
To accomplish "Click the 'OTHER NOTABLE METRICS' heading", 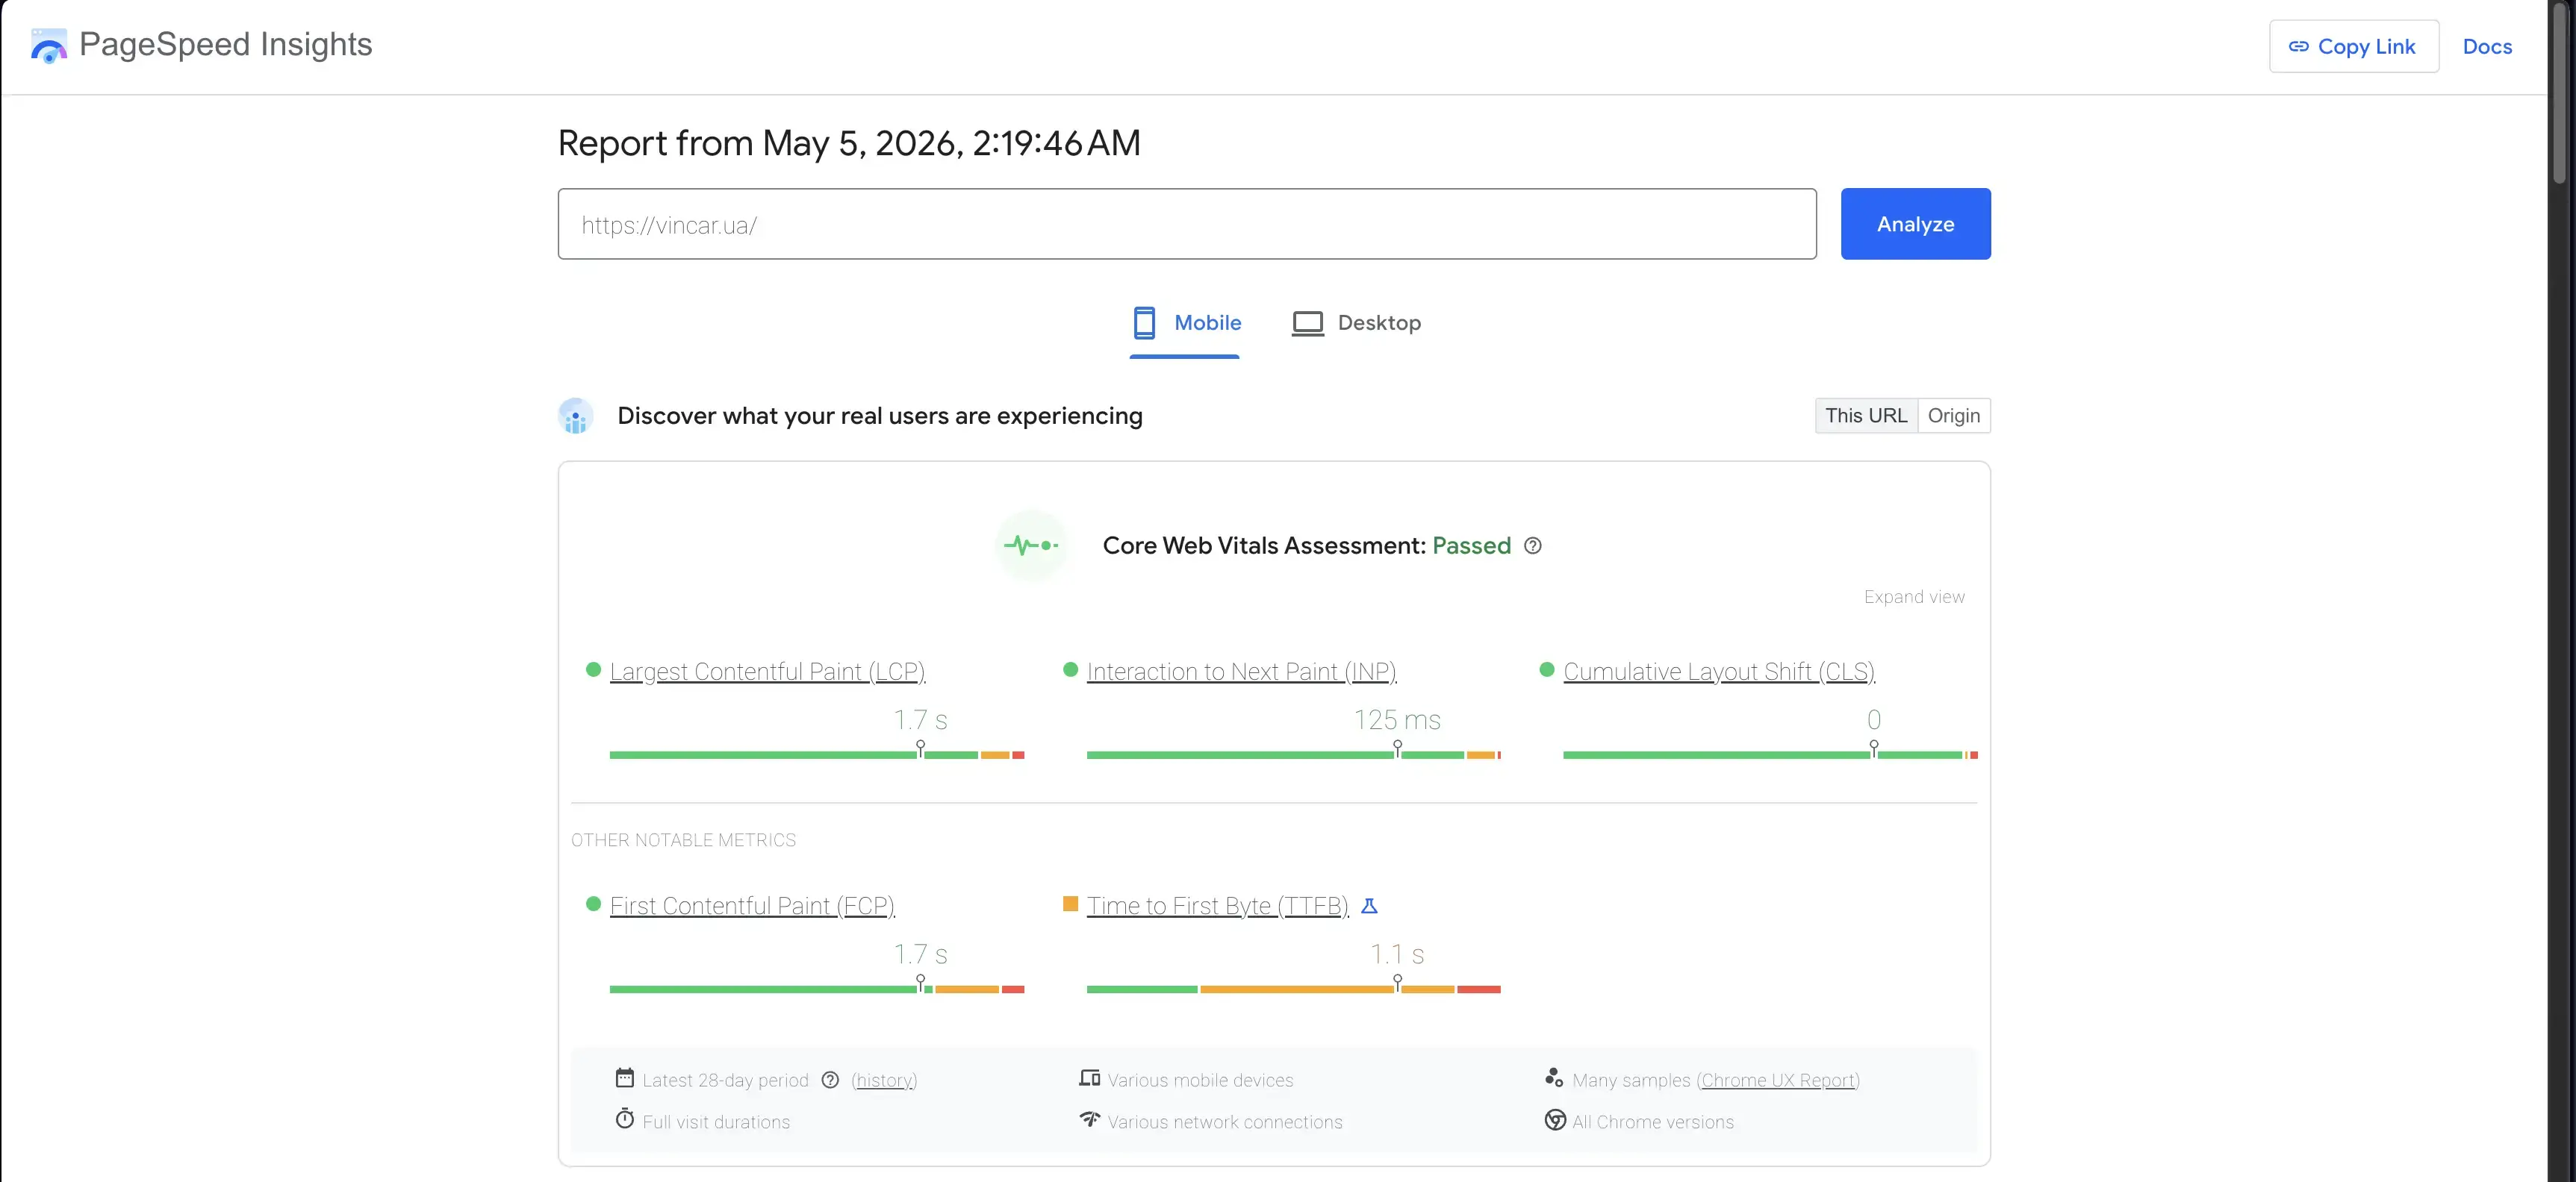I will [x=683, y=840].
